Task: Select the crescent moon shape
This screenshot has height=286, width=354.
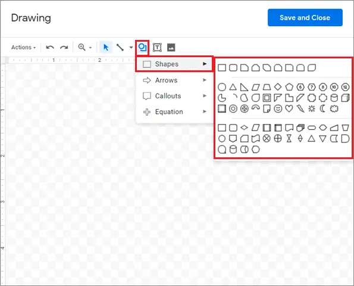Action: point(323,109)
